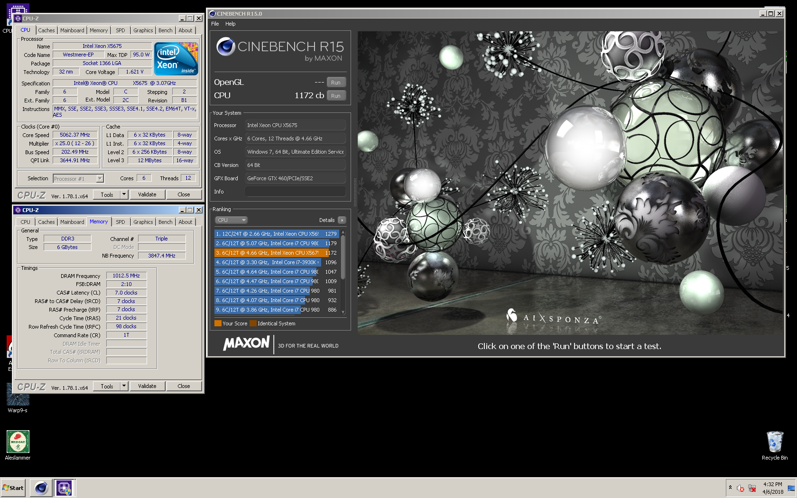Click the network tray icon

point(752,488)
